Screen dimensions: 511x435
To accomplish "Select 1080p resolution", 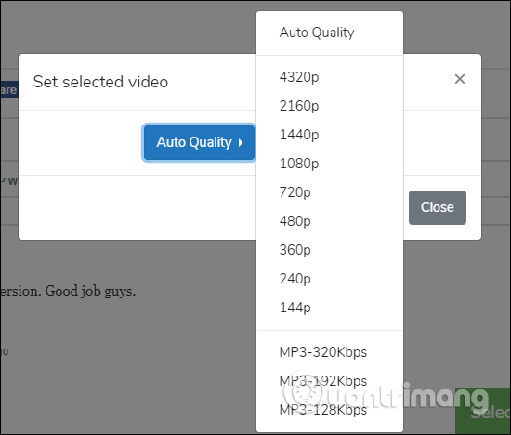I will [330, 164].
